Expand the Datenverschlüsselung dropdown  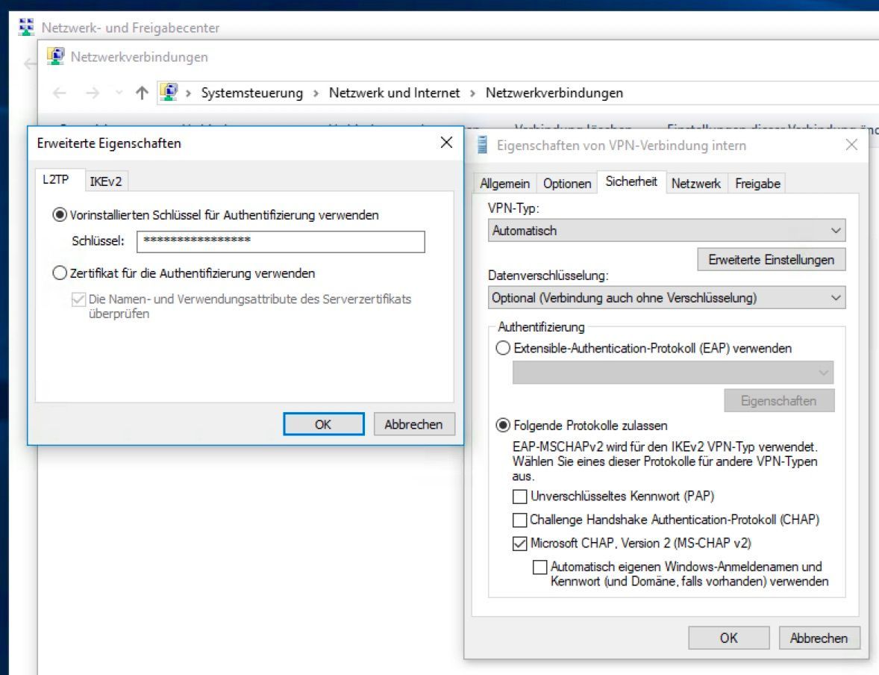coord(666,298)
